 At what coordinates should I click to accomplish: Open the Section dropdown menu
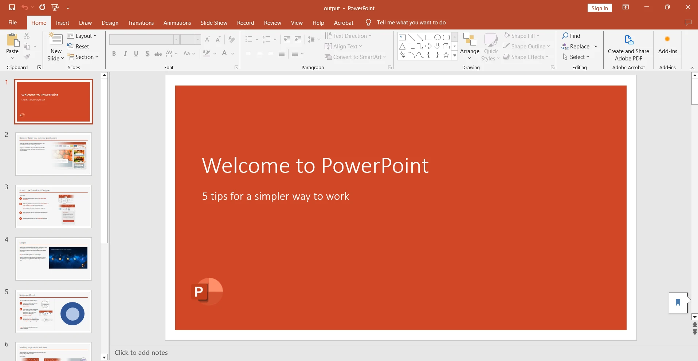click(83, 57)
